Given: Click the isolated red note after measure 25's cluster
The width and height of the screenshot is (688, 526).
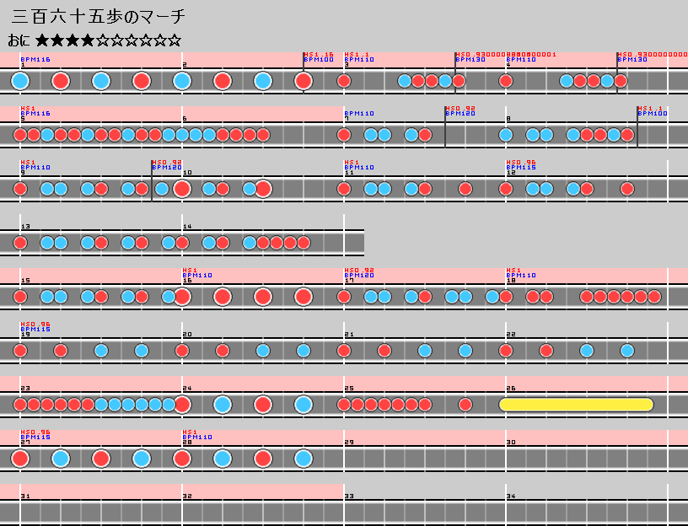Looking at the screenshot, I should 465,405.
